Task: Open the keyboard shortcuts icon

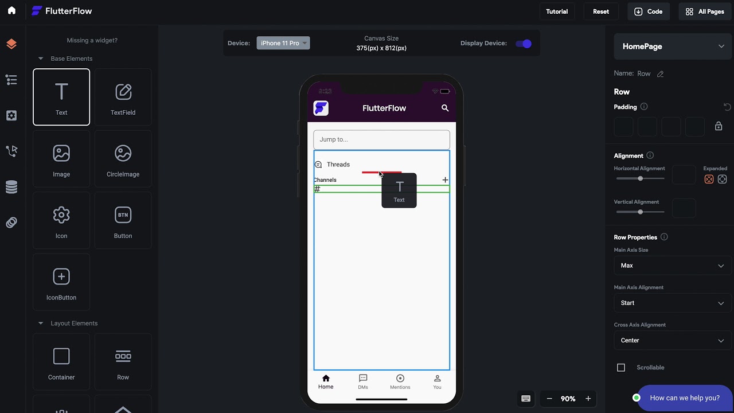Action: pyautogui.click(x=526, y=399)
